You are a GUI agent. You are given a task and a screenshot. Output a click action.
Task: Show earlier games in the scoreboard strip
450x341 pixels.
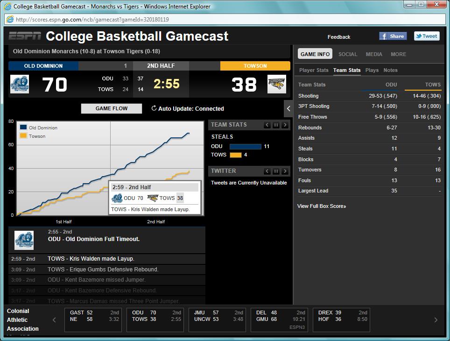coord(54,320)
